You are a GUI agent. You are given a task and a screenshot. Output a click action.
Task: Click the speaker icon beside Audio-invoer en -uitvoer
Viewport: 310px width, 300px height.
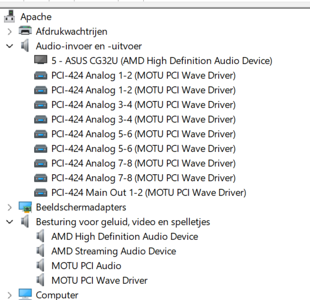click(25, 46)
